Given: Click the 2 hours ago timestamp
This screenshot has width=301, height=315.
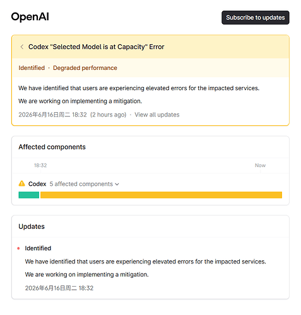Looking at the screenshot, I should pyautogui.click(x=109, y=115).
